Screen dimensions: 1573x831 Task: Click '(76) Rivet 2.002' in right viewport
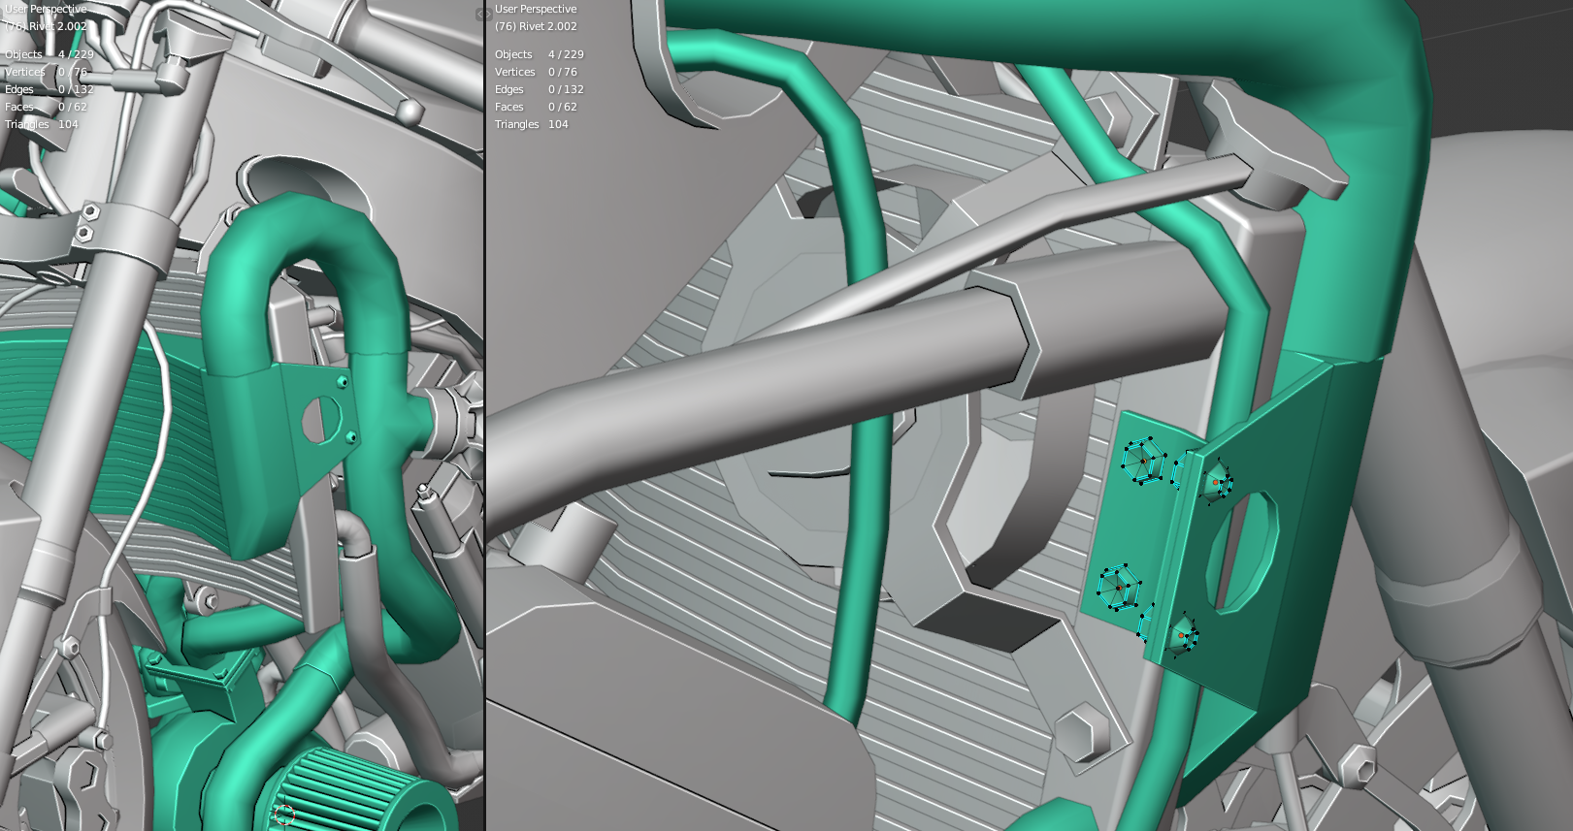click(535, 26)
